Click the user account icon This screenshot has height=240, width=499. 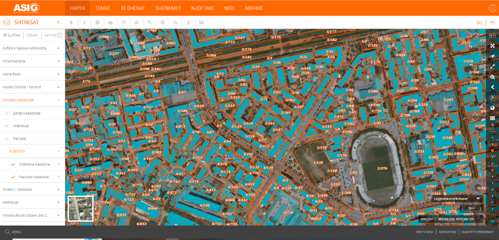pos(492,8)
